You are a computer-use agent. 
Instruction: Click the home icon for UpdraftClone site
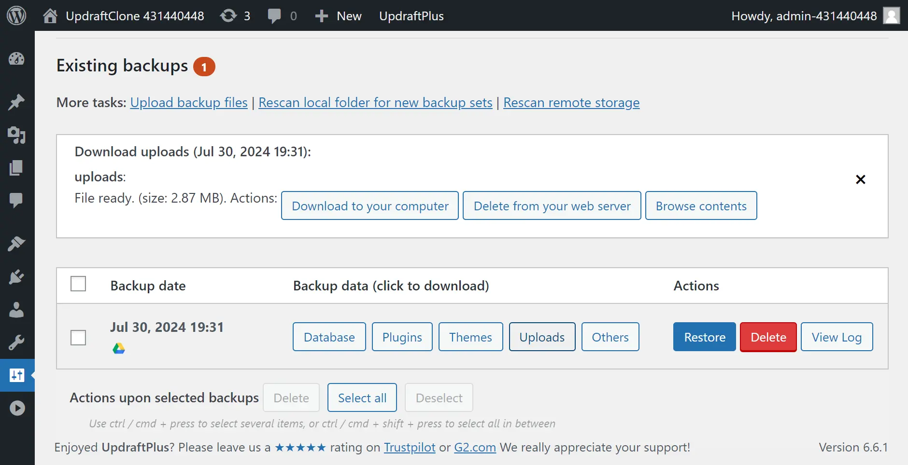pyautogui.click(x=50, y=16)
